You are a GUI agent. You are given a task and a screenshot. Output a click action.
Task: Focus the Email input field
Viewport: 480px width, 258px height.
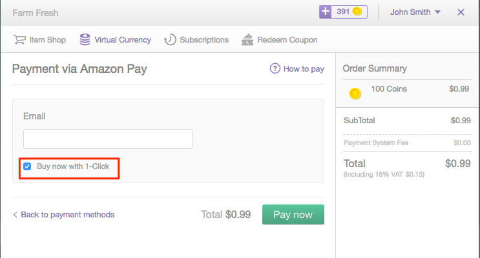(108, 139)
